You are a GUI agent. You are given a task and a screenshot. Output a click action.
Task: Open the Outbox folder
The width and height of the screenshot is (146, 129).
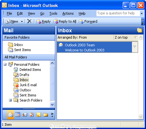22,90
